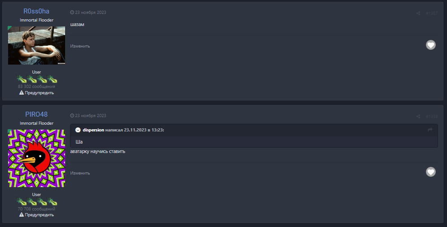Click the share icon on post #1357
The width and height of the screenshot is (447, 227).
point(418,13)
